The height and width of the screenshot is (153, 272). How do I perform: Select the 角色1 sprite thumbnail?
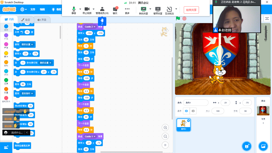pyautogui.click(x=183, y=125)
